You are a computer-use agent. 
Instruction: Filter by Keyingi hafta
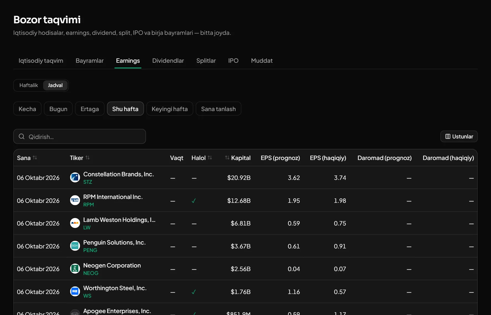pyautogui.click(x=170, y=109)
